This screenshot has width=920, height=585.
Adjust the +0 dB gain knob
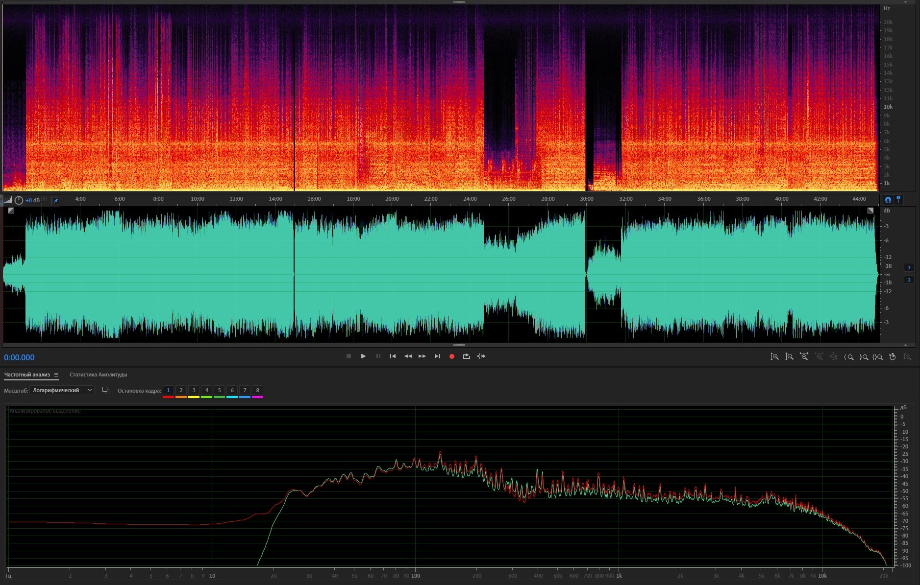(19, 201)
